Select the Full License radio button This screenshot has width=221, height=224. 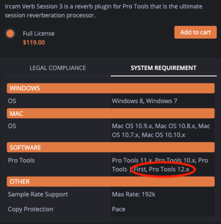[10, 34]
